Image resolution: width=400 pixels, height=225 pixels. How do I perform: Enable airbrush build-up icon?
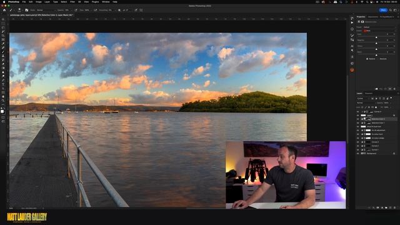point(95,10)
